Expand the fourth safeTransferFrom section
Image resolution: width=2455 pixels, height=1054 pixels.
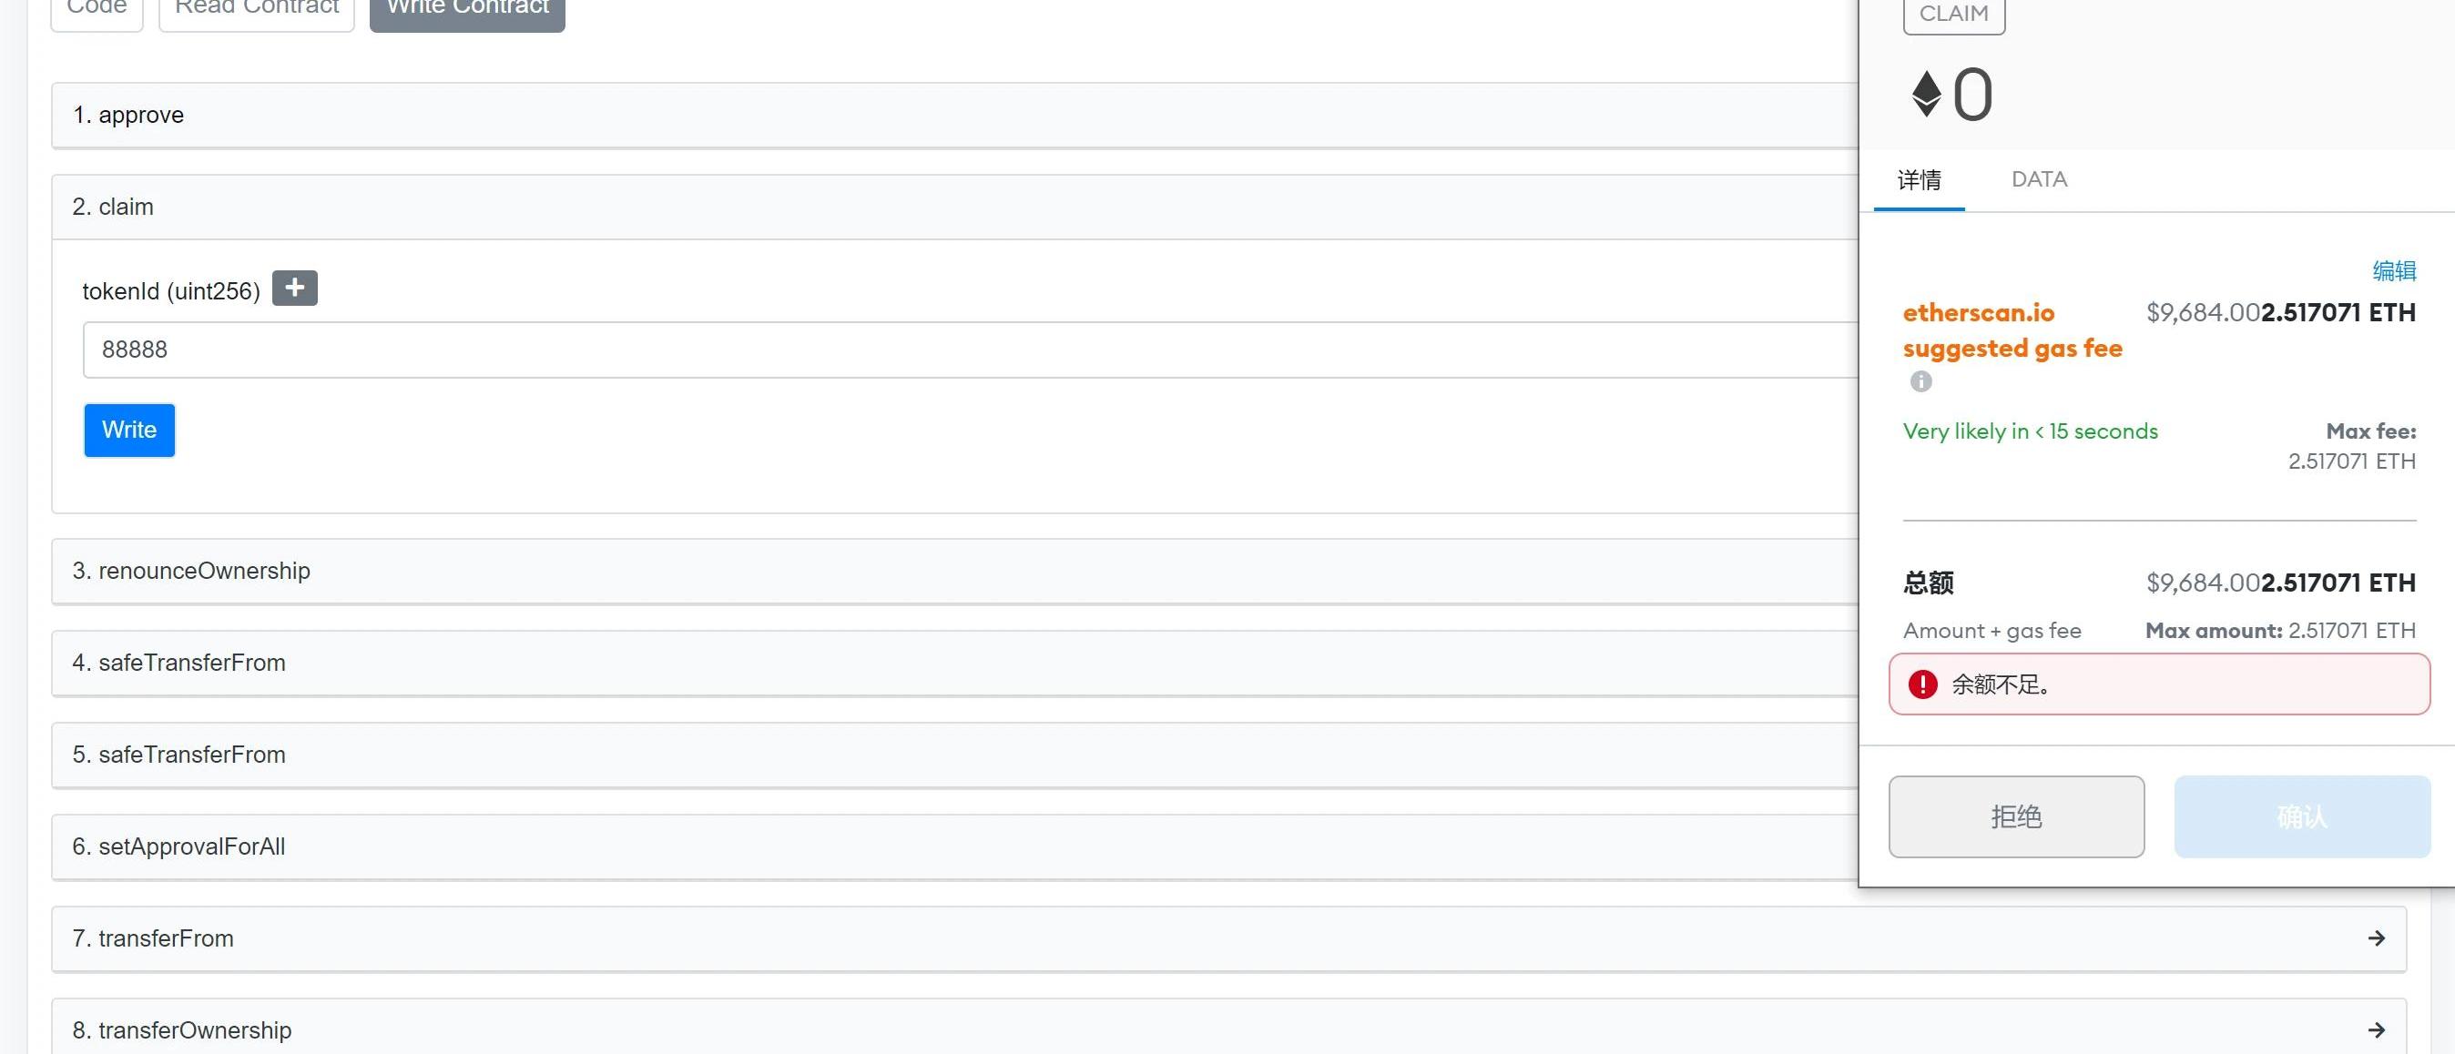coord(953,663)
